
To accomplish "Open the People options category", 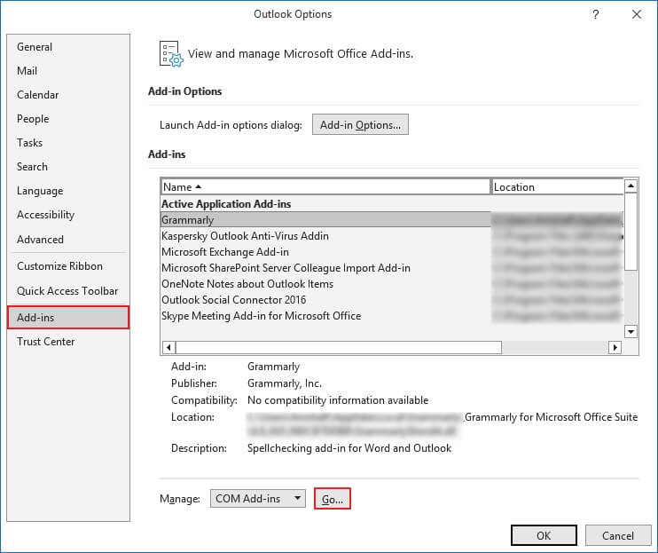I will 68,119.
